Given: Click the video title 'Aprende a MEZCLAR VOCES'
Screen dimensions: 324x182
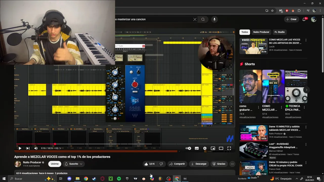Looking at the screenshot, I should pyautogui.click(x=62, y=157).
